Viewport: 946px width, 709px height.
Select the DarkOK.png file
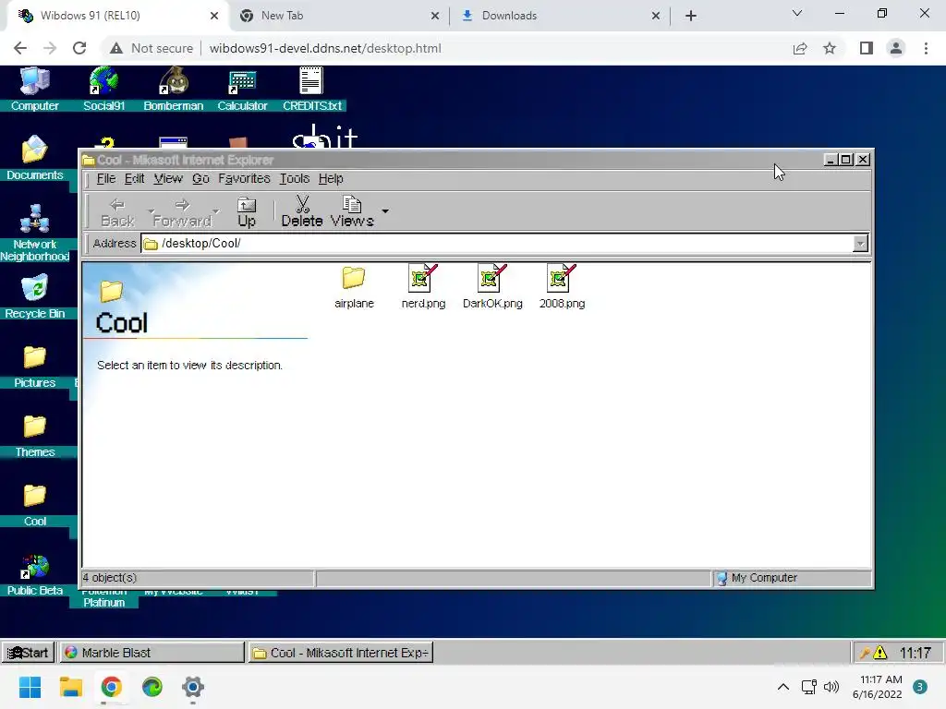pos(492,287)
